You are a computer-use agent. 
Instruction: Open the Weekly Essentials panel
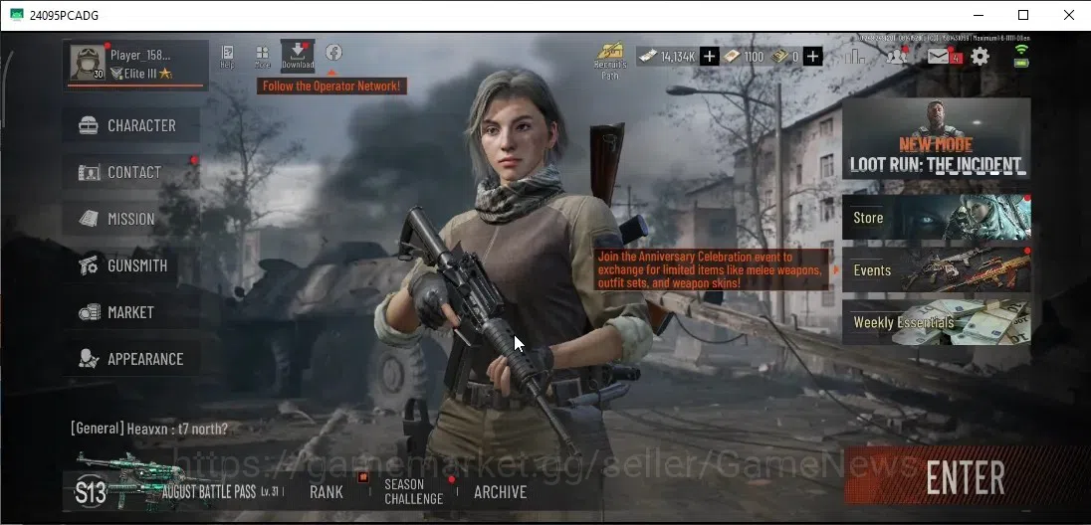(937, 322)
